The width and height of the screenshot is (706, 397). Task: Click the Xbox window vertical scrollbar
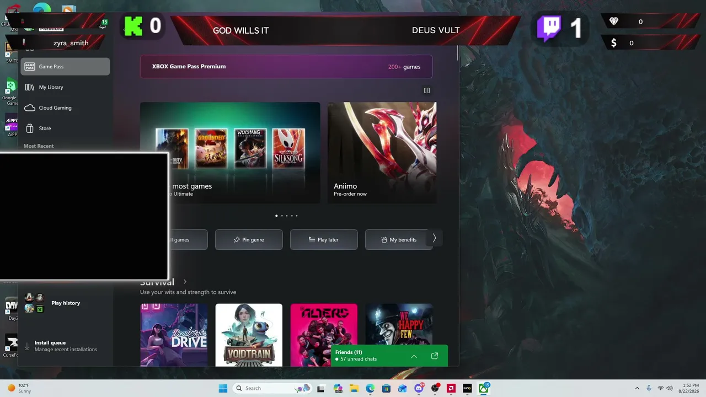457,53
